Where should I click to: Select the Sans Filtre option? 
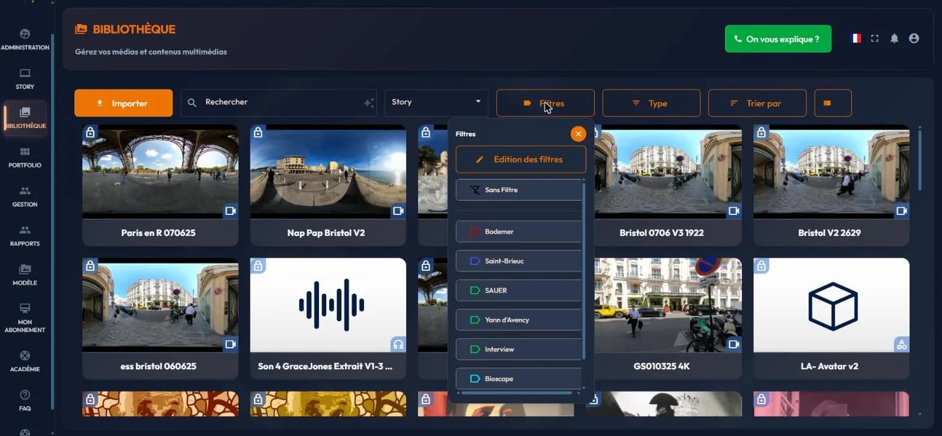(519, 190)
